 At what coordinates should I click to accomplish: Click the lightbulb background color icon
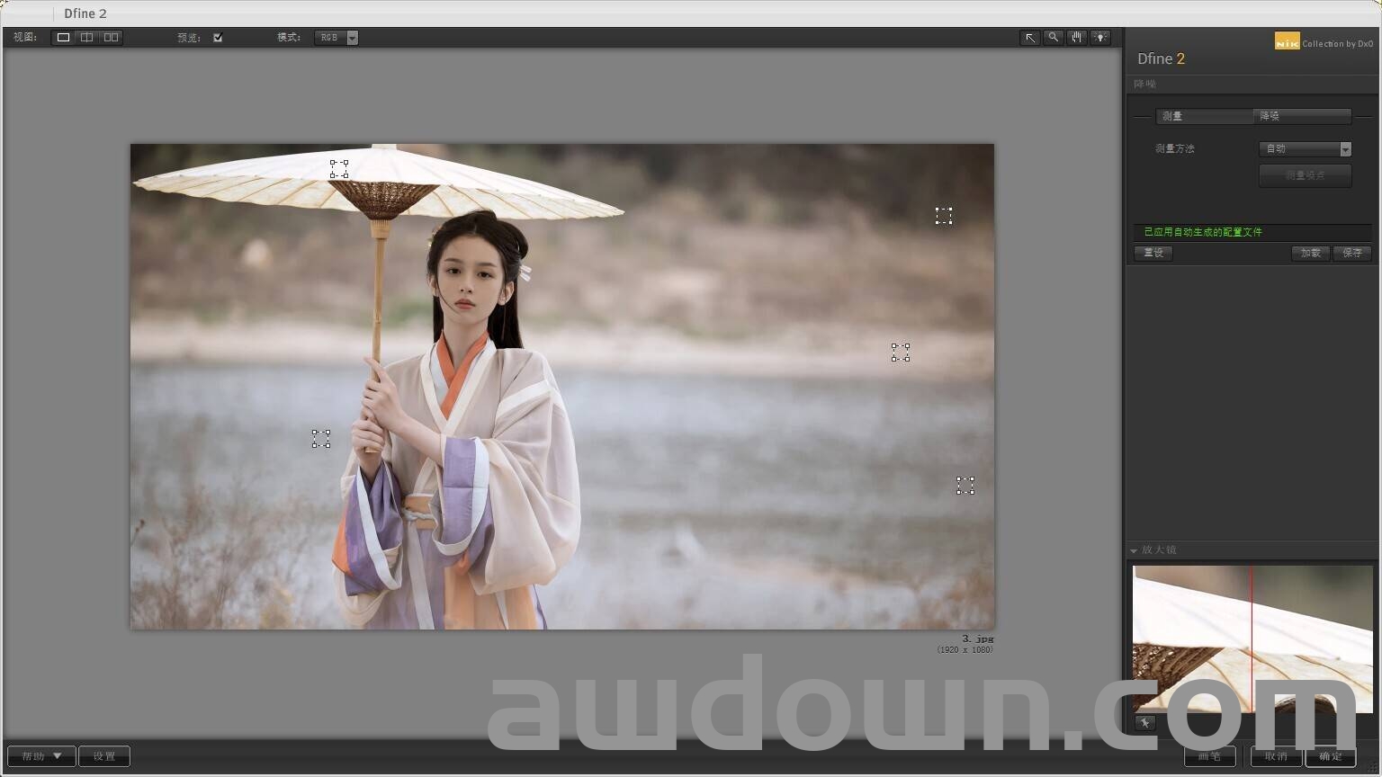[x=1099, y=38]
